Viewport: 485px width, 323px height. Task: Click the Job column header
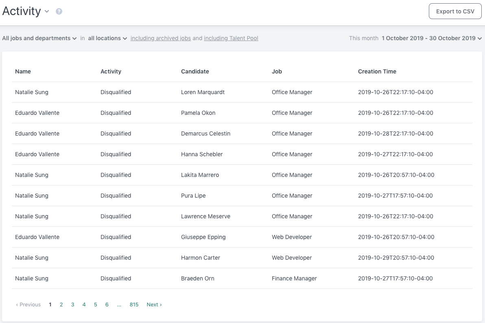(277, 71)
